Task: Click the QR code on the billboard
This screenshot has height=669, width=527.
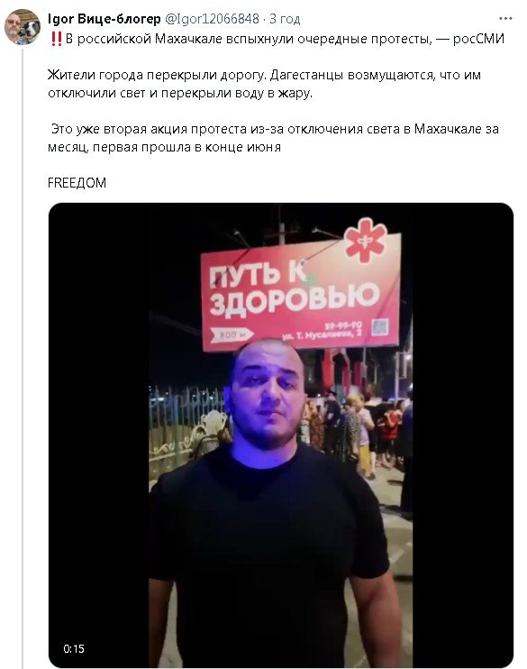Action: click(x=380, y=327)
